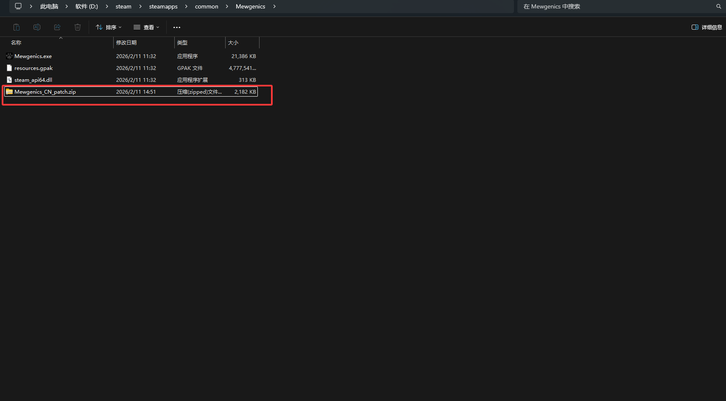Viewport: 726px width, 401px height.
Task: Open the 排序 sort dropdown
Action: 109,27
